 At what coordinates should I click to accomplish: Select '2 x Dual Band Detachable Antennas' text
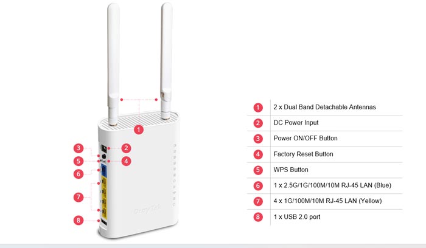(324, 107)
